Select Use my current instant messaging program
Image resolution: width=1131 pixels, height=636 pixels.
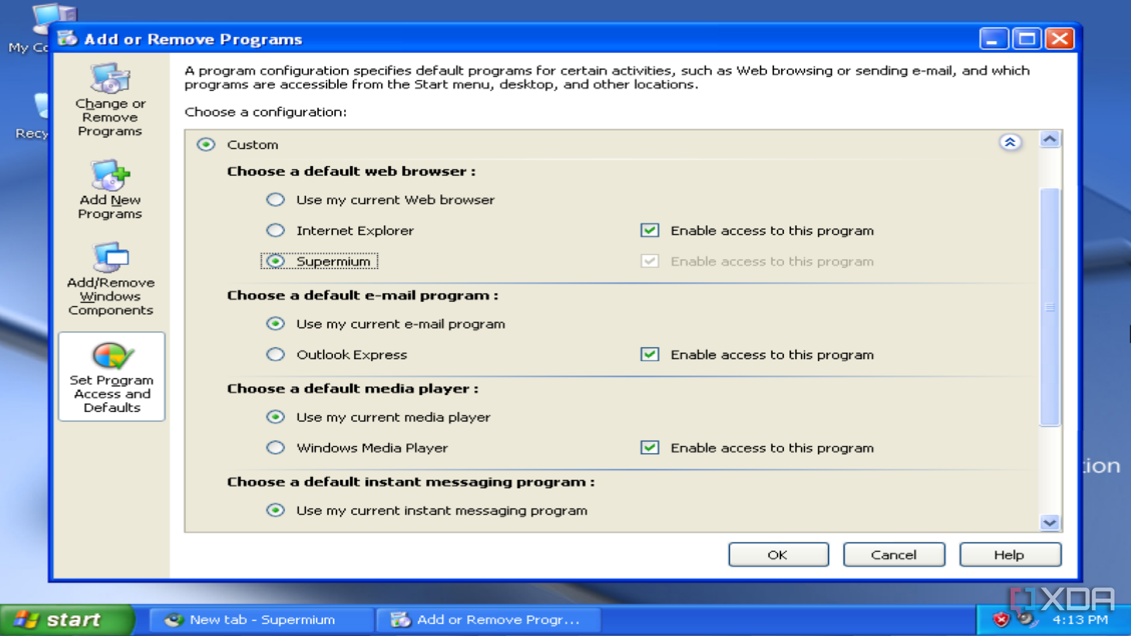[276, 510]
